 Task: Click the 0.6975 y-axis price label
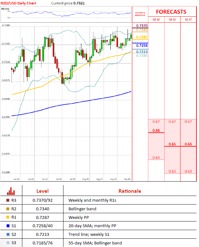click(x=6, y=80)
